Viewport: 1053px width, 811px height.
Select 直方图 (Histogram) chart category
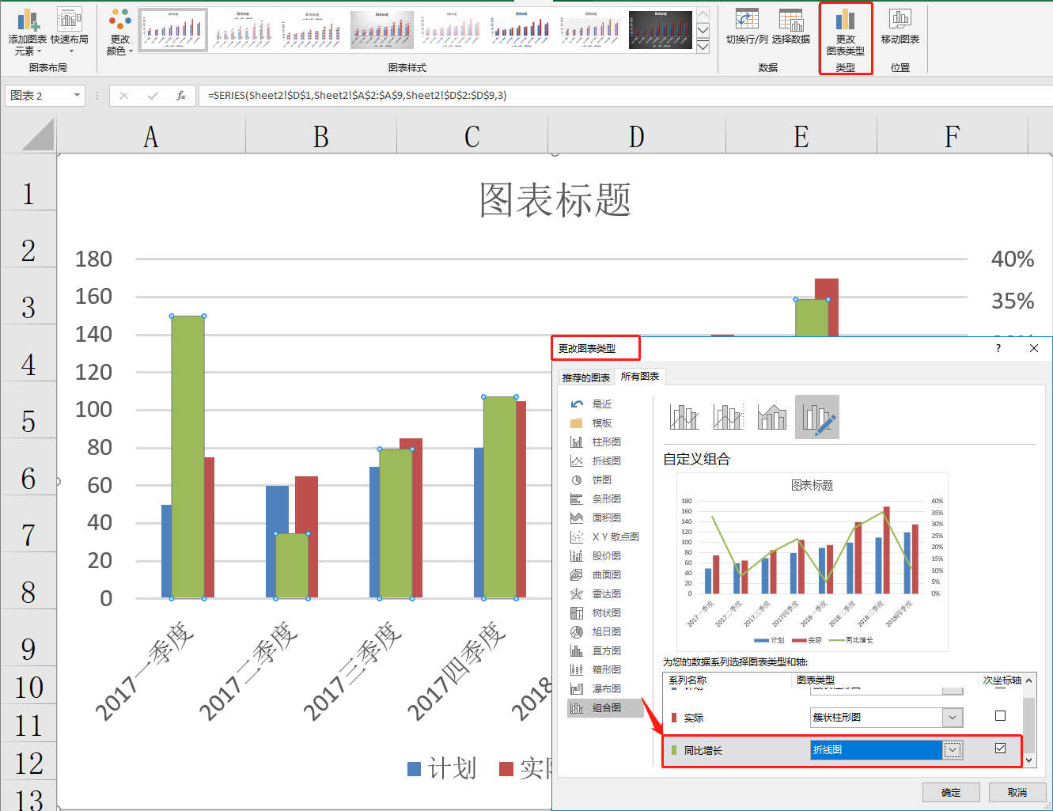(605, 650)
